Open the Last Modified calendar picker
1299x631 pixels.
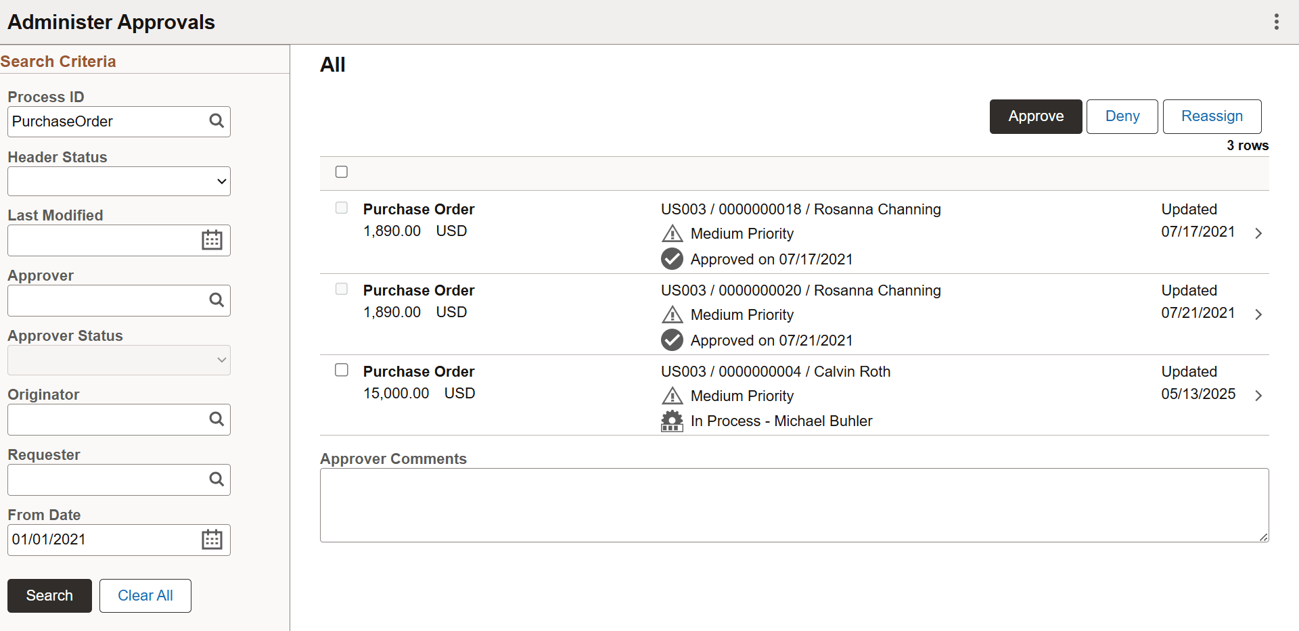pos(212,240)
